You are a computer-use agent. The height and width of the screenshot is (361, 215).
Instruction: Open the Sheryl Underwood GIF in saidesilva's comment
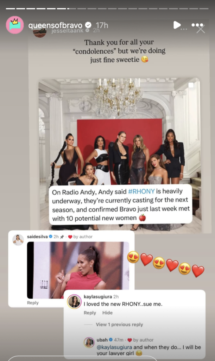[78, 270]
